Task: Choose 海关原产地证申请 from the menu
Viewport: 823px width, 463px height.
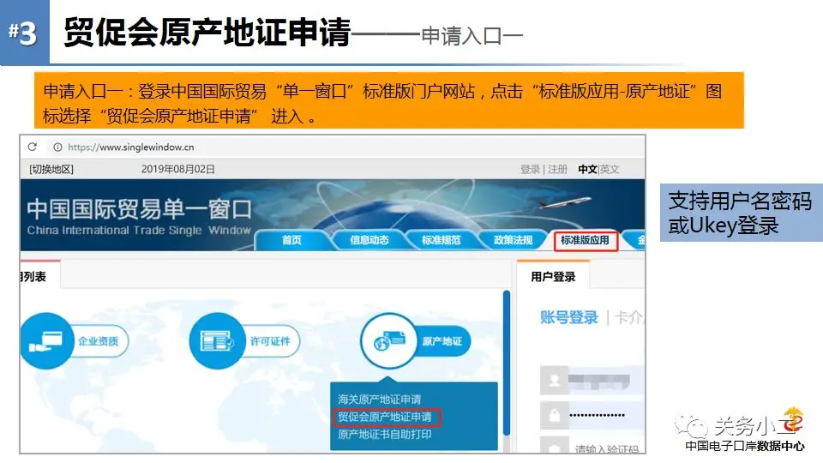Action: 380,399
